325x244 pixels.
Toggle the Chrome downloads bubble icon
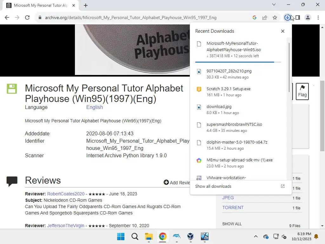(x=287, y=18)
